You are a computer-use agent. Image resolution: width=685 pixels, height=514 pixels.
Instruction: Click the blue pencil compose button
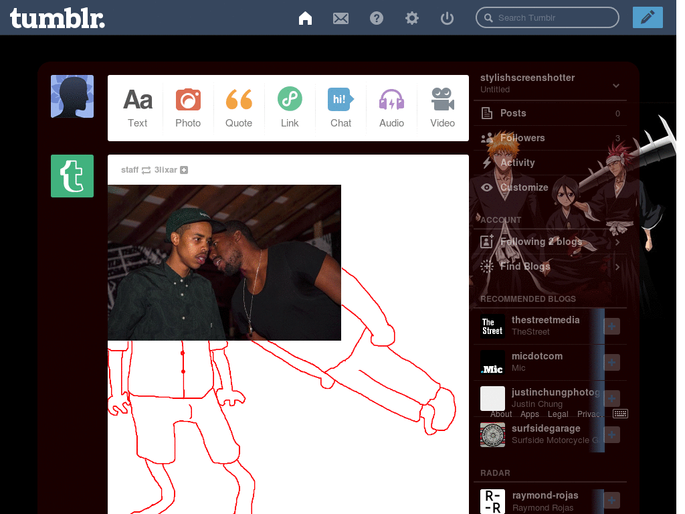point(647,17)
